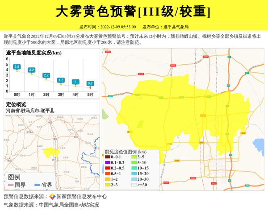268x210 pixels.
Task: Click the red city dot above 平顶山
Action: point(30,130)
